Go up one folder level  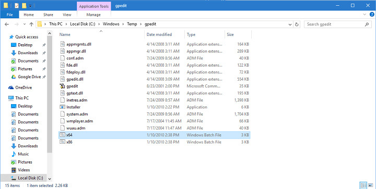(31, 24)
